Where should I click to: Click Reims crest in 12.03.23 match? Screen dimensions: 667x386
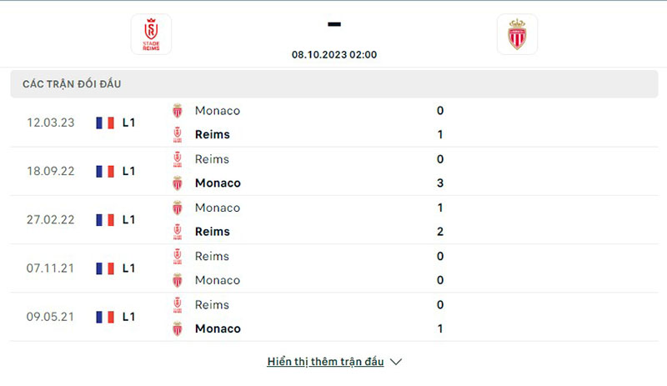(x=177, y=134)
